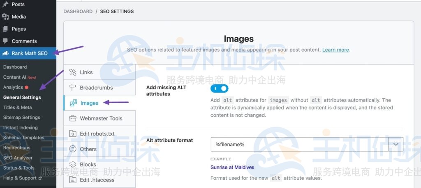Click the Rank Math SEO logo icon
The image size is (421, 188).
pyautogui.click(x=5, y=53)
